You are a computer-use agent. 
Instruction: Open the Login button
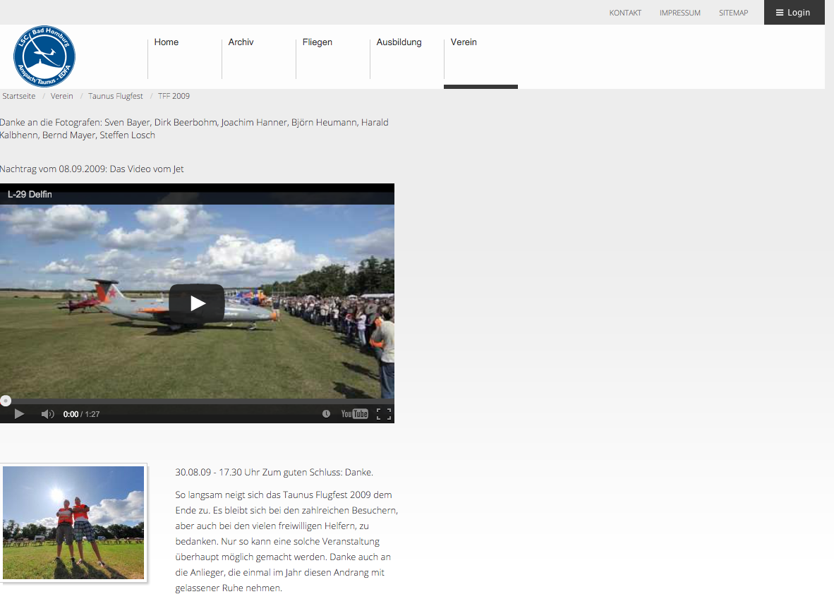coord(794,12)
